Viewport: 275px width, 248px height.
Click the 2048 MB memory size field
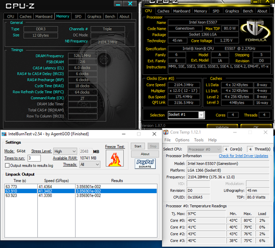pyautogui.click(x=85, y=151)
